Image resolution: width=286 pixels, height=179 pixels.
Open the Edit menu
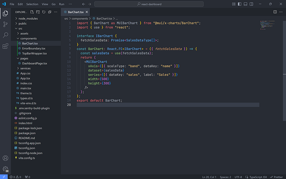point(20,4)
